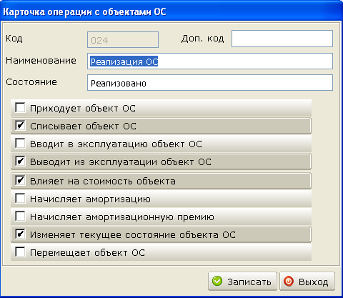Click the Наименование field with Реализация ОС
The height and width of the screenshot is (298, 343).
click(210, 61)
